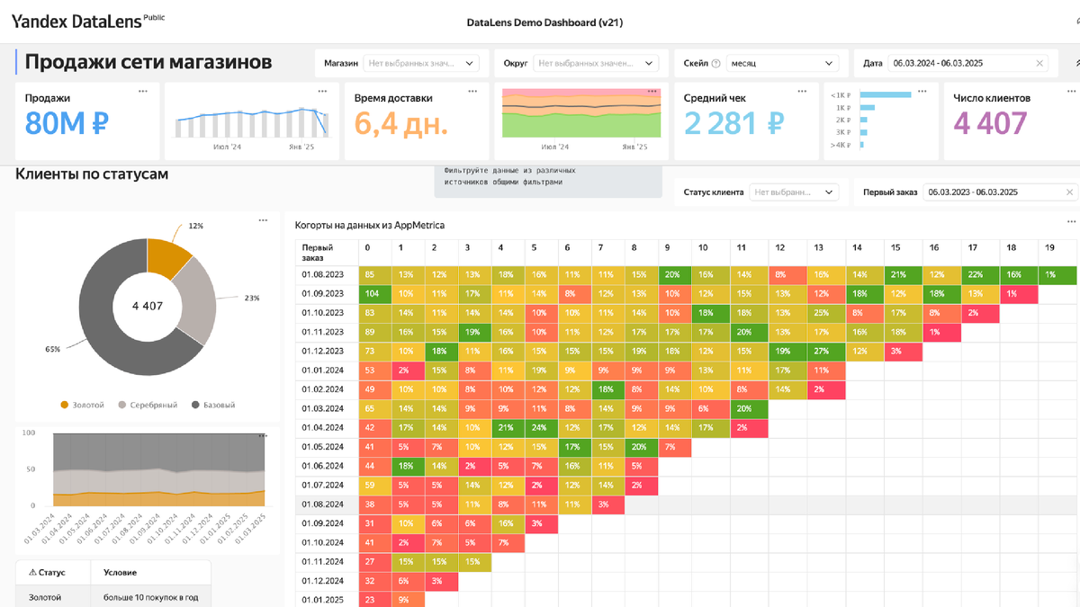Clear the Дата range with the X icon

(x=1039, y=63)
